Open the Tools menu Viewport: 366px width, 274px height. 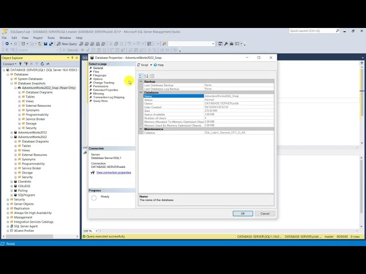point(51,38)
